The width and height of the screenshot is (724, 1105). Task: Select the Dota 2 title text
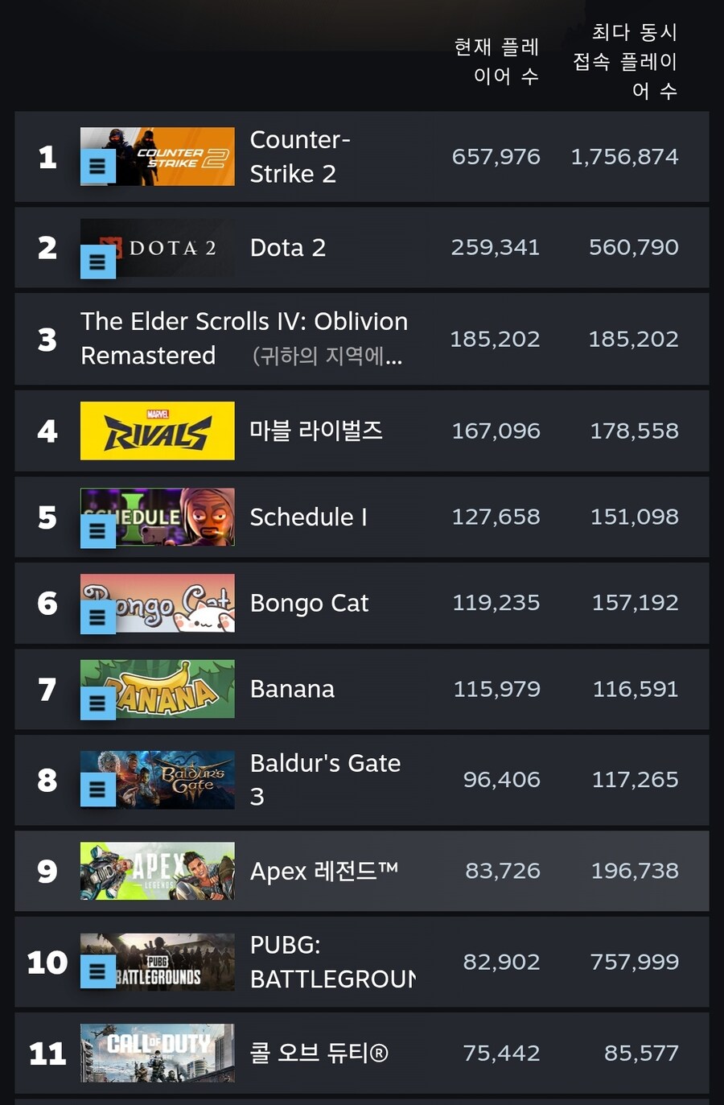(287, 248)
